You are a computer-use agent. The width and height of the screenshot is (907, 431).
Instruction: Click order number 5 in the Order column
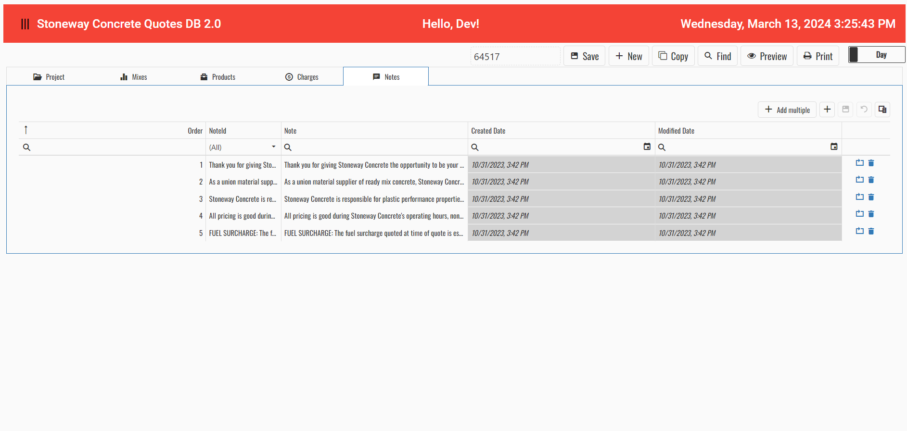pos(201,233)
